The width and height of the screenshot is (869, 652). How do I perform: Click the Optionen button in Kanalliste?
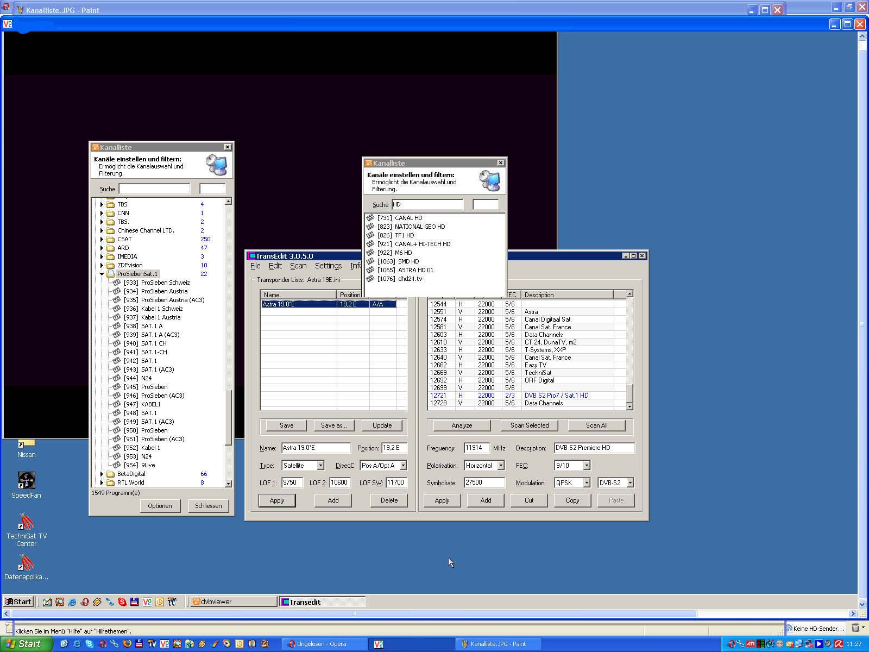[160, 506]
